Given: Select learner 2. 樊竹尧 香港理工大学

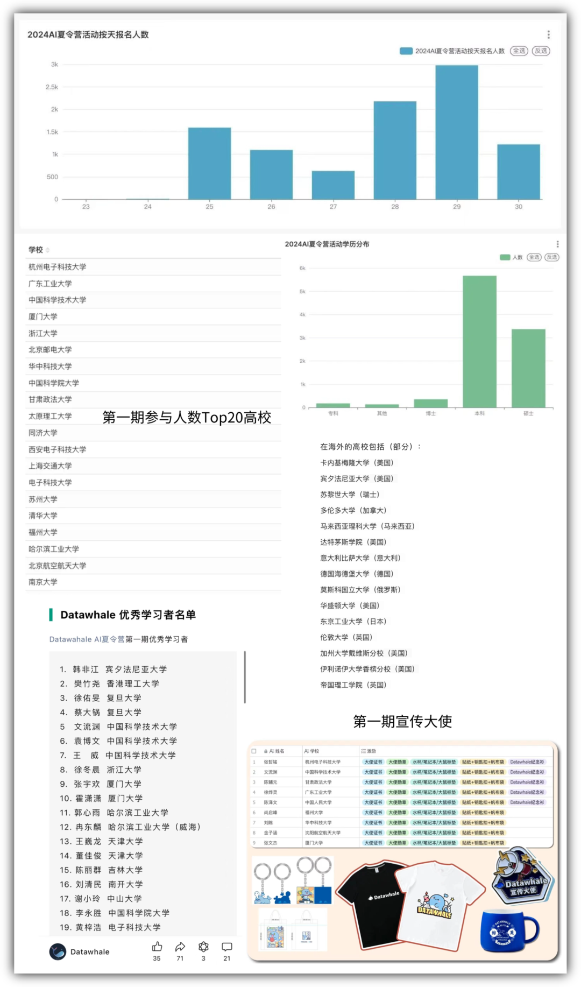Looking at the screenshot, I should coord(110,683).
